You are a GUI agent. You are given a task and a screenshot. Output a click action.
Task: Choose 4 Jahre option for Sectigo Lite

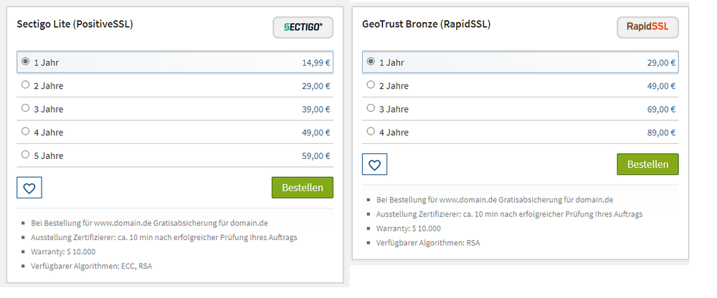(26, 131)
